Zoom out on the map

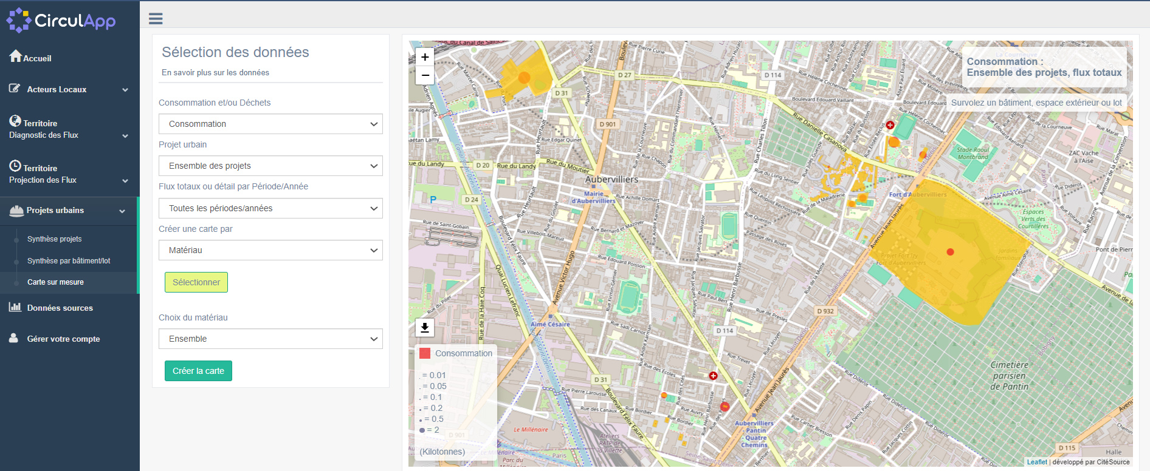pos(425,75)
